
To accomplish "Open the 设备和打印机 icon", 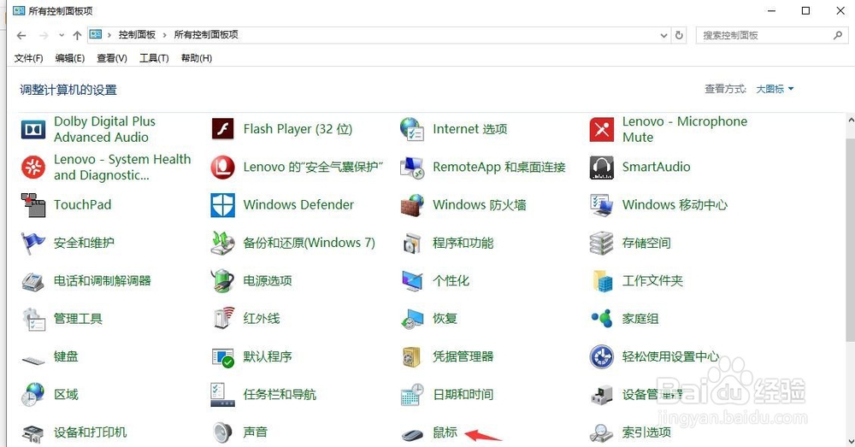I will (x=33, y=432).
